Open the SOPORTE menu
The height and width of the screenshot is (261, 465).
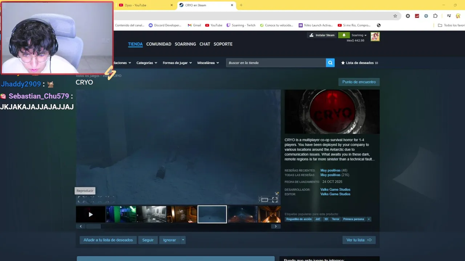coord(223,44)
